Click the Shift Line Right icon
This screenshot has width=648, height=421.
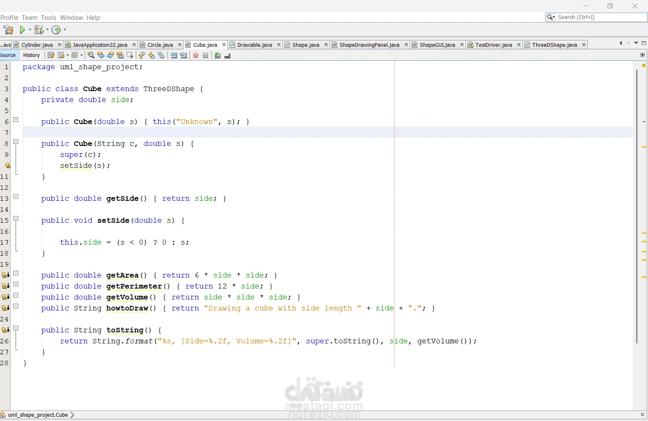(x=184, y=55)
